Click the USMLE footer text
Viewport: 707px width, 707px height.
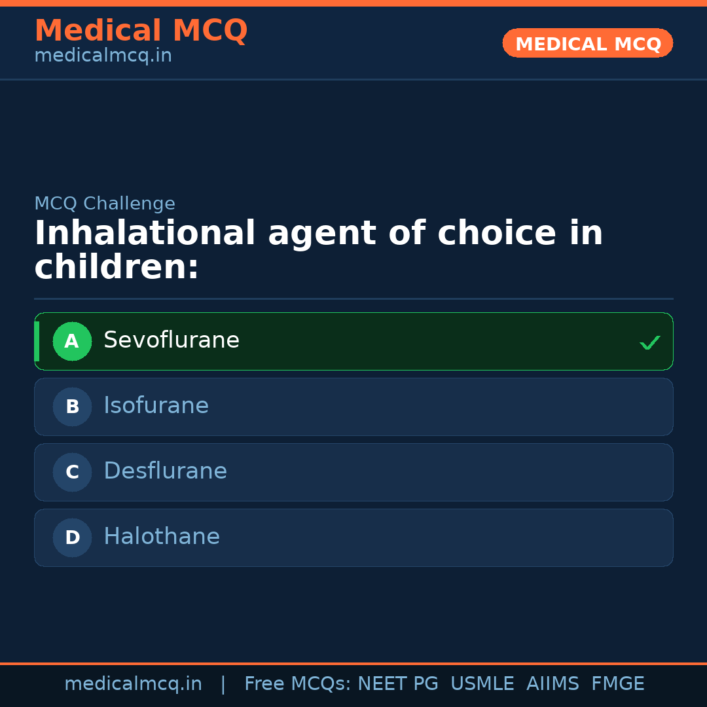pyautogui.click(x=482, y=684)
